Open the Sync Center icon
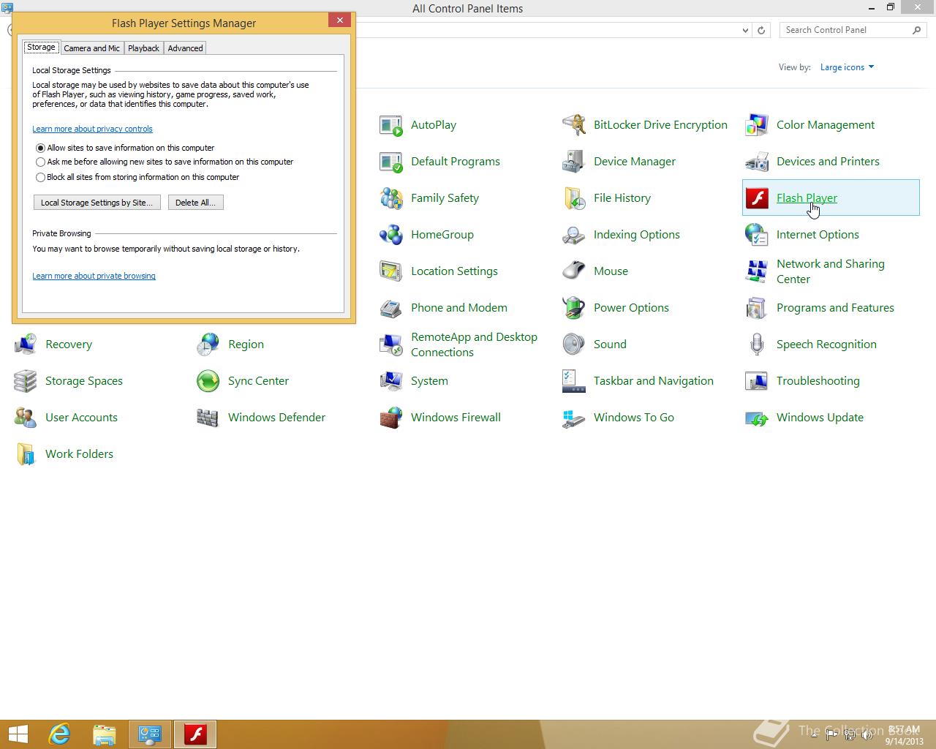Screen dimensions: 936x749 [x=208, y=381]
